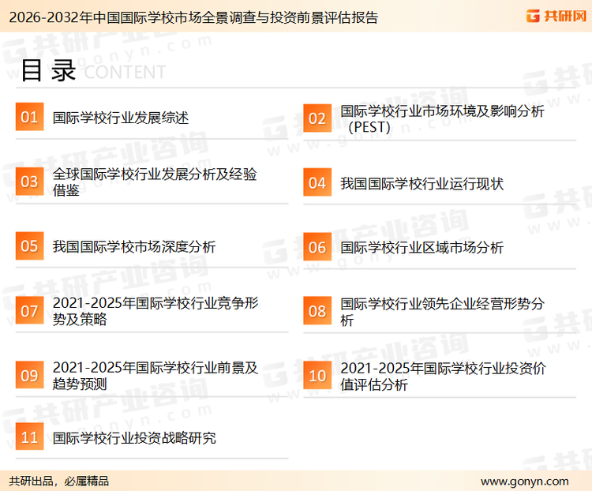Click the orange 10 chapter badge

point(317,376)
